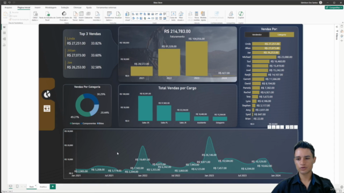Open the Transformar dados dropdown
The image size is (344, 193).
click(109, 16)
